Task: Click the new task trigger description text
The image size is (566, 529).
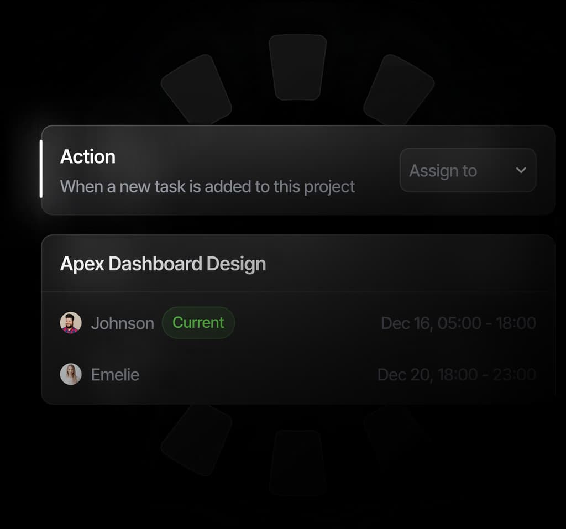Action: click(x=207, y=187)
